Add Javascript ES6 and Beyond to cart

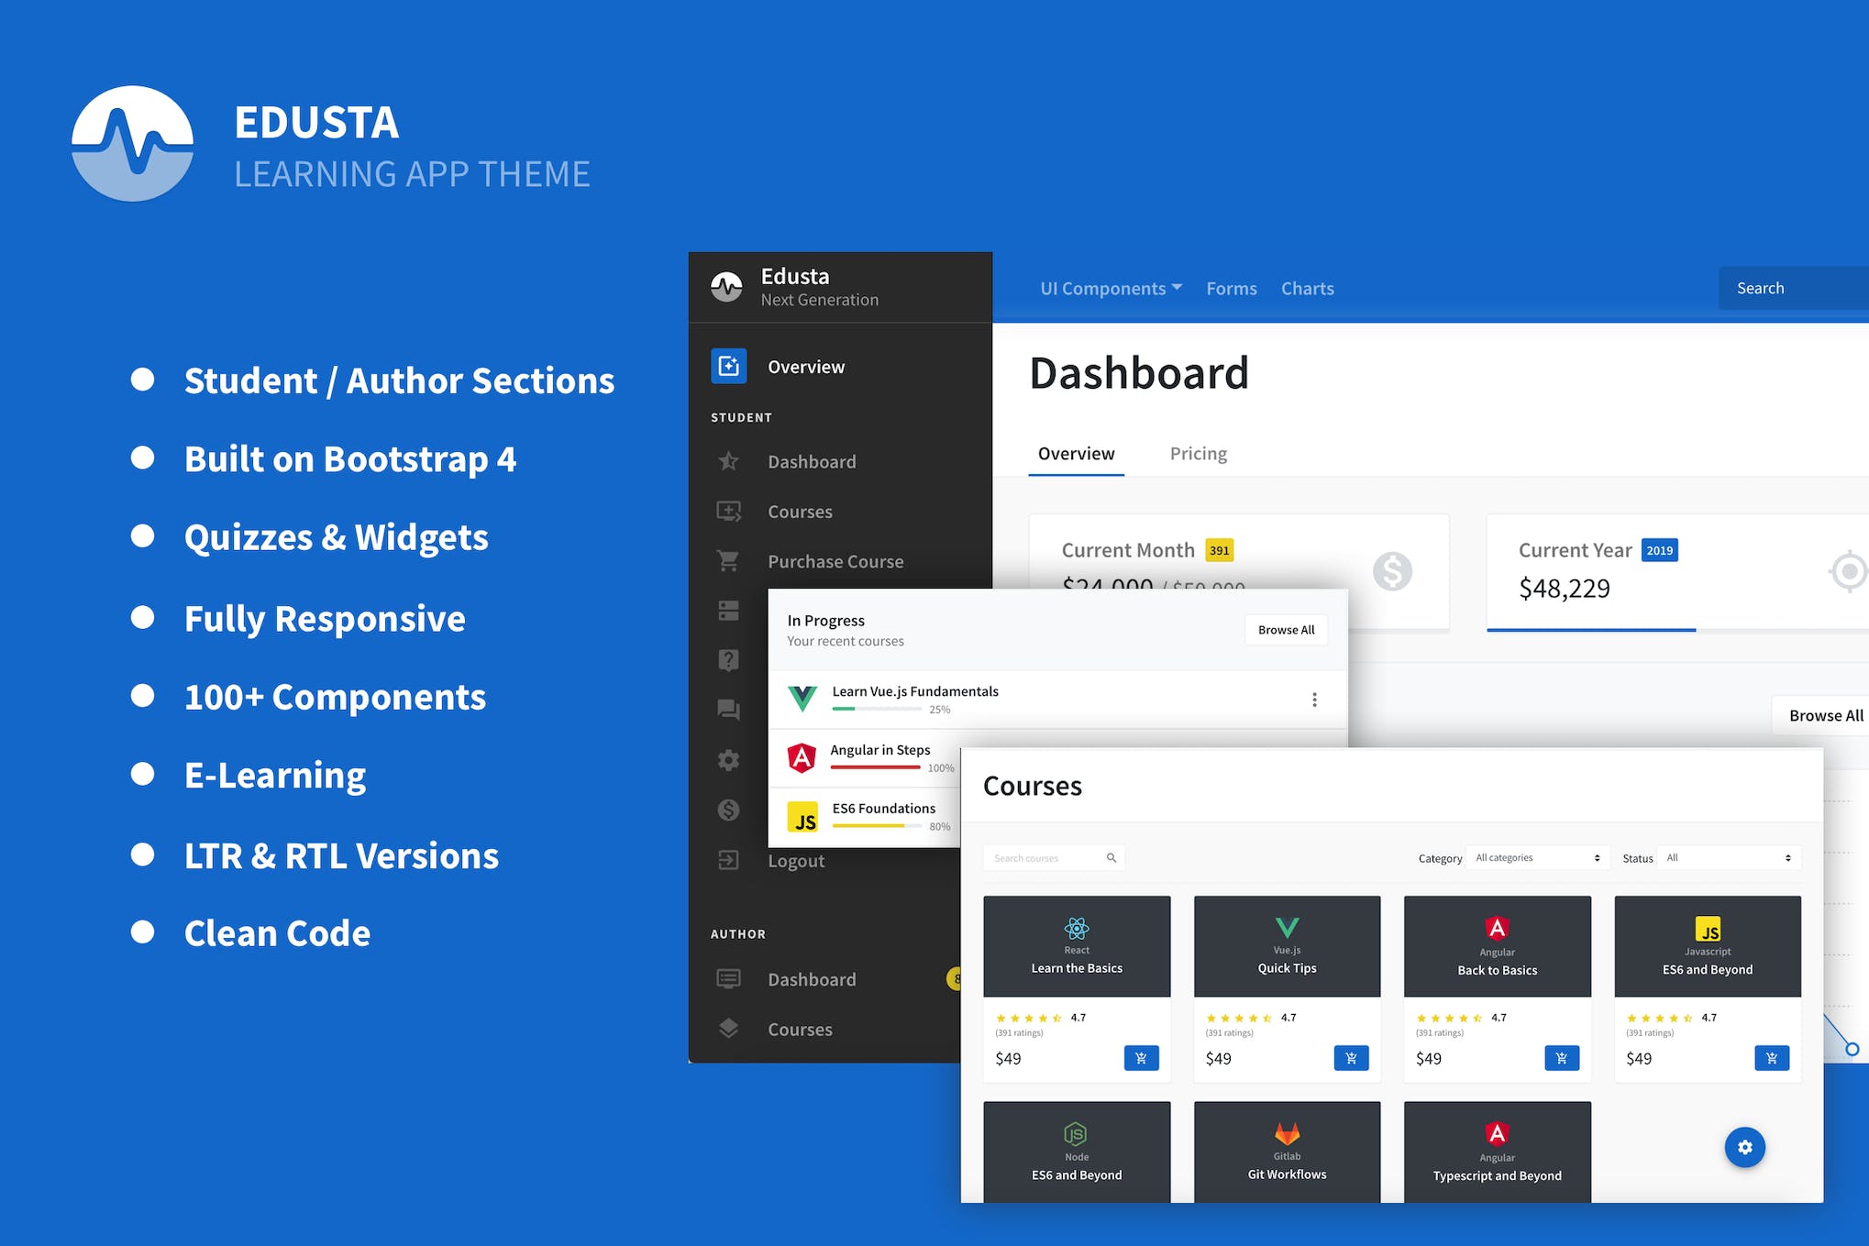1771,1058
